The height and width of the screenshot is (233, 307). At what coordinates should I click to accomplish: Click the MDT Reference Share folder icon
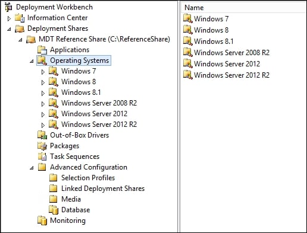[x=31, y=39]
